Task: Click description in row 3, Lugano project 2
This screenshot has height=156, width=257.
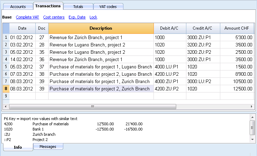Action: [101, 52]
